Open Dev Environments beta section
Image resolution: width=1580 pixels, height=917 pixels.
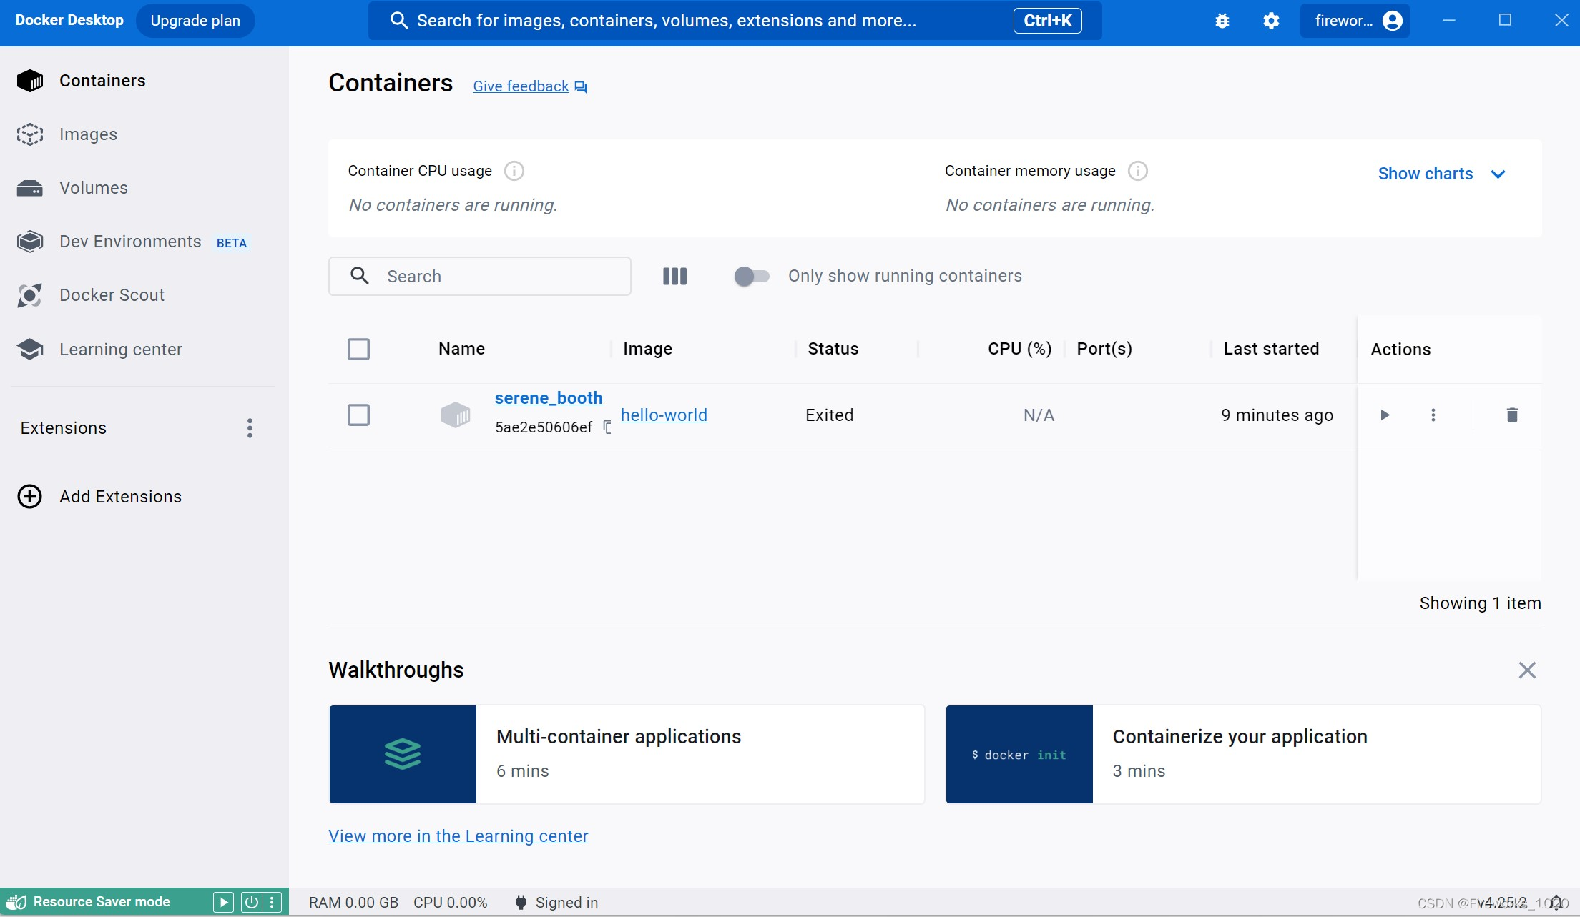(x=143, y=242)
